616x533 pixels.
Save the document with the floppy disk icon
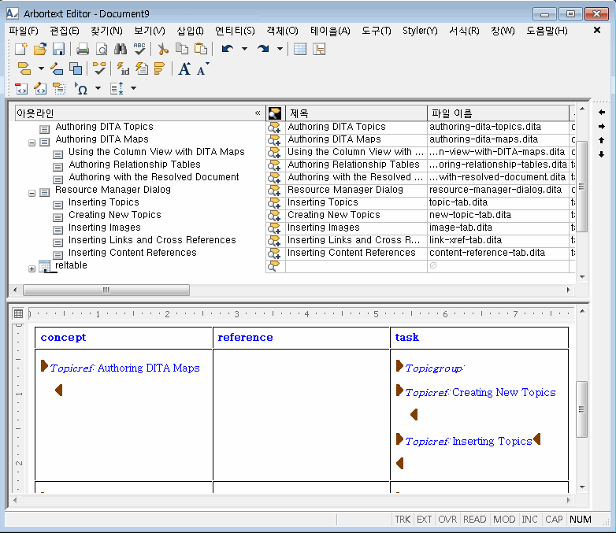pos(58,49)
